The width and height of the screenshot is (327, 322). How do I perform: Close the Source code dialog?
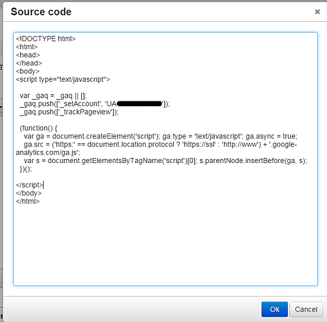(x=317, y=11)
